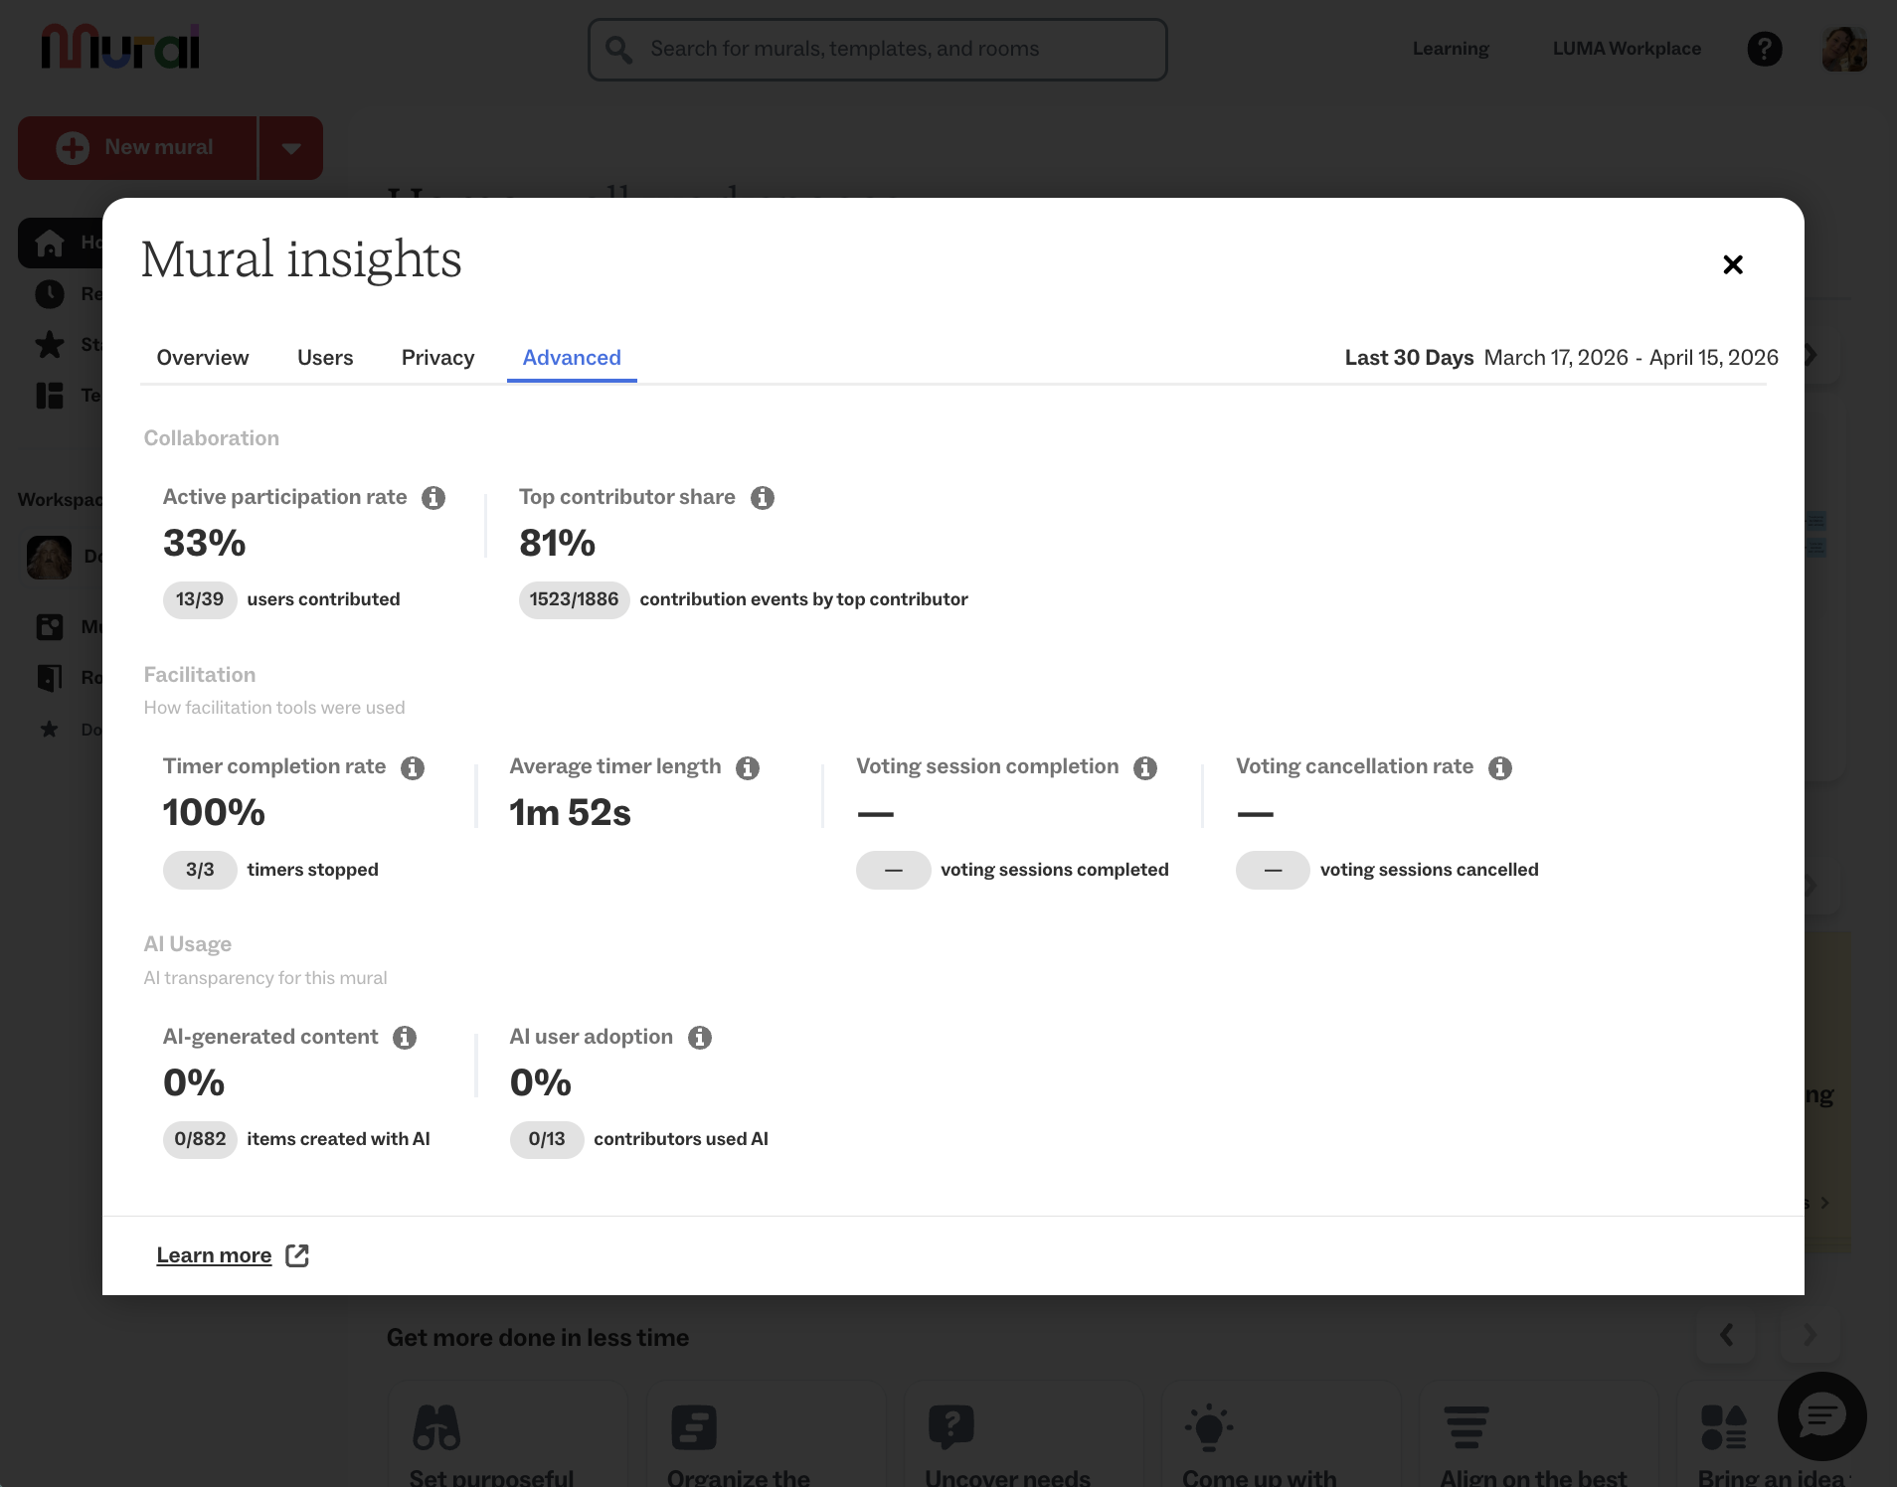Select the Advanced tab
The height and width of the screenshot is (1487, 1897).
click(x=572, y=358)
